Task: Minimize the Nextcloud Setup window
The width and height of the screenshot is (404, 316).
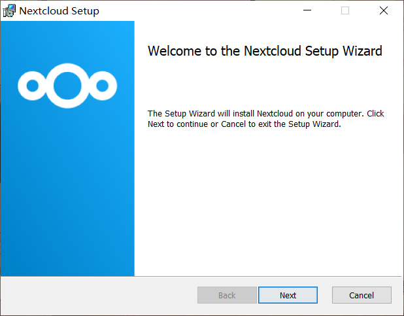Action: point(307,11)
